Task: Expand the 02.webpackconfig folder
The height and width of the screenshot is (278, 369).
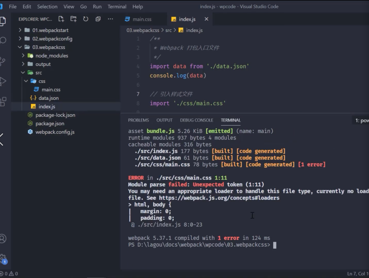Action: [20, 39]
